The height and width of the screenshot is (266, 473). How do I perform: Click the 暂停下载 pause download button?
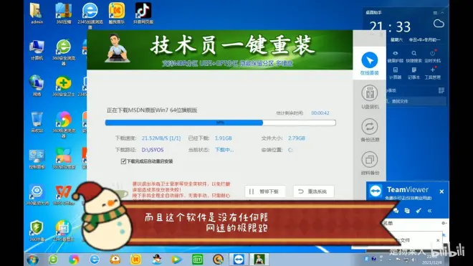coord(264,191)
